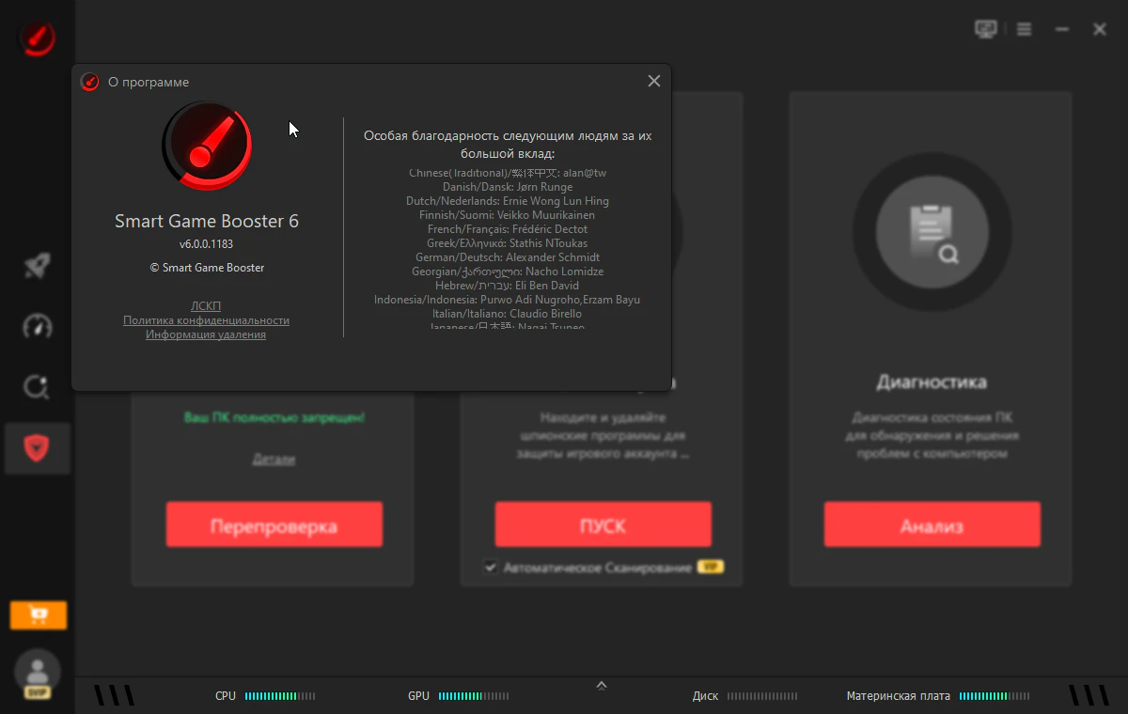Click the large logo in About dialog

pyautogui.click(x=208, y=147)
